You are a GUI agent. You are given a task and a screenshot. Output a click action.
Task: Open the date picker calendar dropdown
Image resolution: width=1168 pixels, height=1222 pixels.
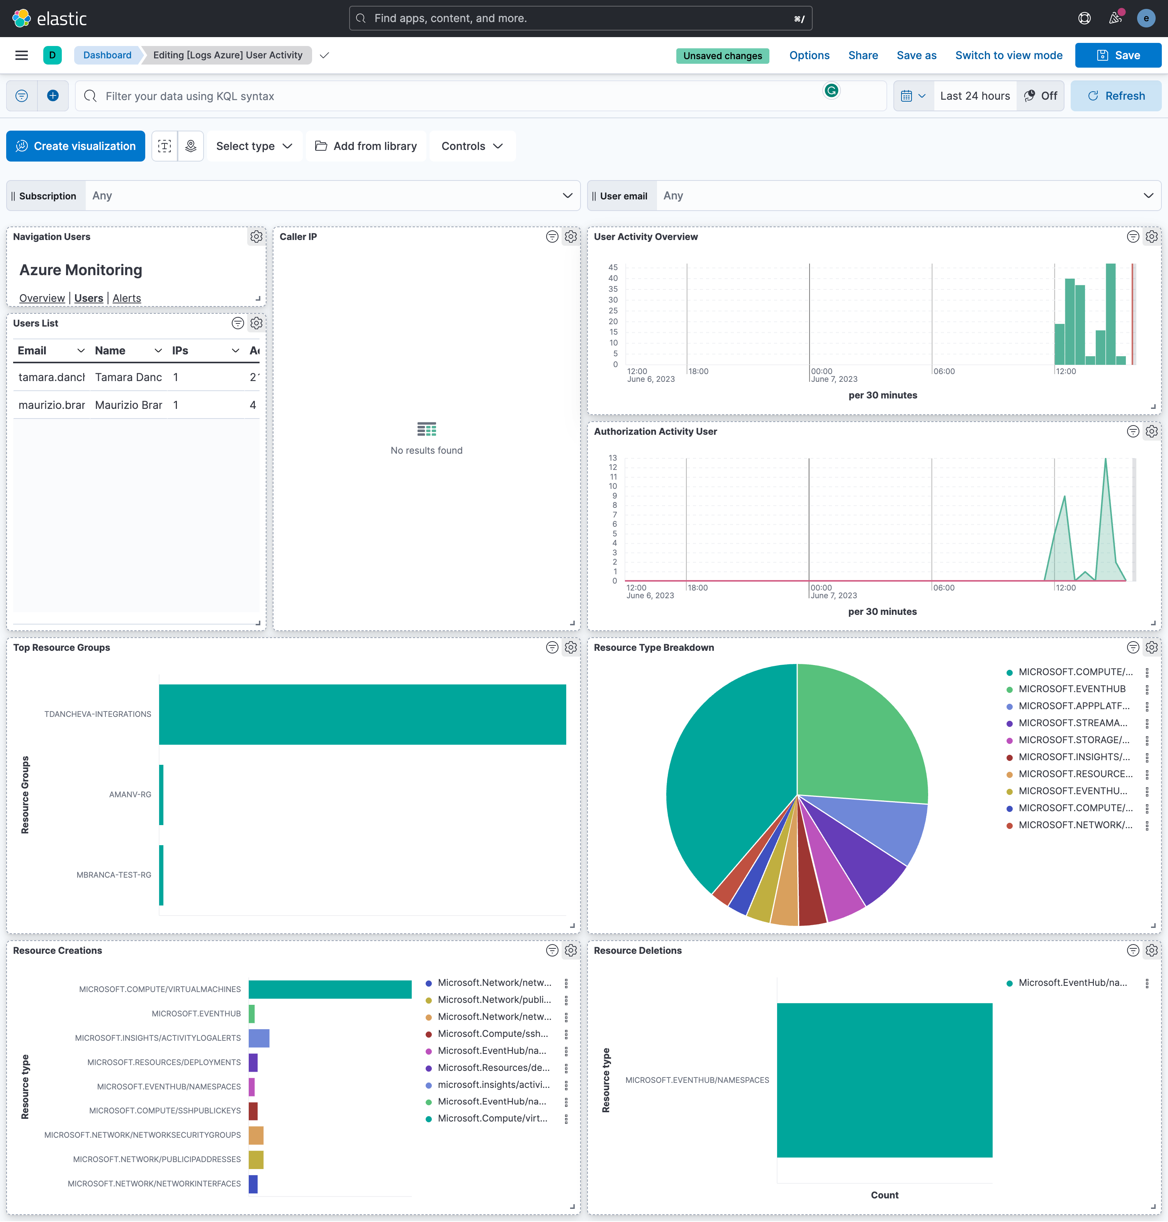913,95
